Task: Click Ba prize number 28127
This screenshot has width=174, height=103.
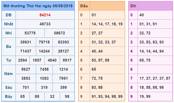Action: 64,51
